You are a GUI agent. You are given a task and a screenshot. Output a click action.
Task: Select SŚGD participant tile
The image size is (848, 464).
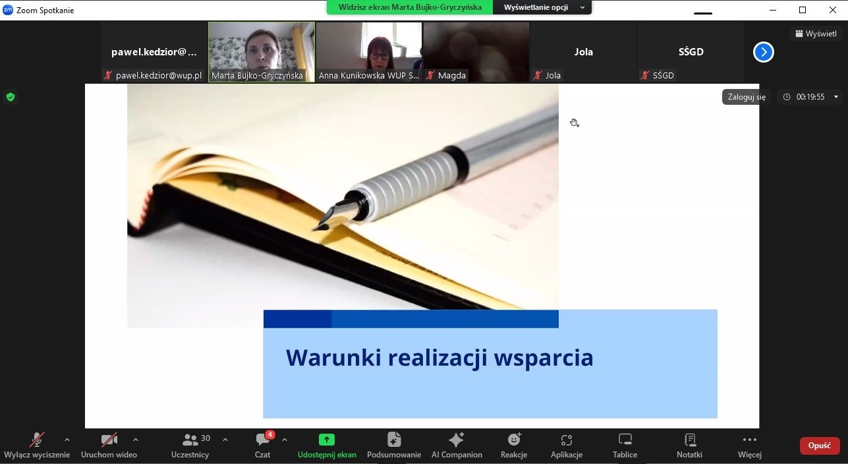point(691,52)
